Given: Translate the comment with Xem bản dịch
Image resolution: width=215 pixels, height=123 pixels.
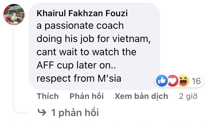Looking at the screenshot, I should [x=141, y=96].
